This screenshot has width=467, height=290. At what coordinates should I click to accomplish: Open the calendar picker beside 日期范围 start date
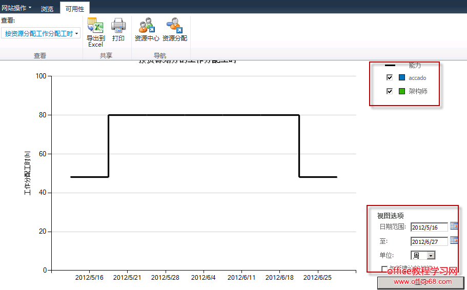pyautogui.click(x=454, y=226)
